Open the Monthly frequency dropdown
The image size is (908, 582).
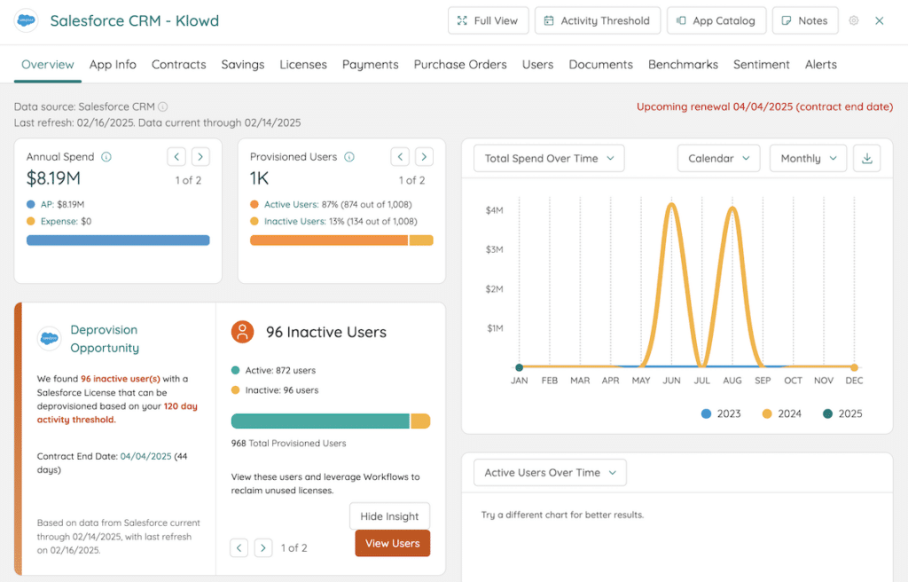(x=808, y=158)
